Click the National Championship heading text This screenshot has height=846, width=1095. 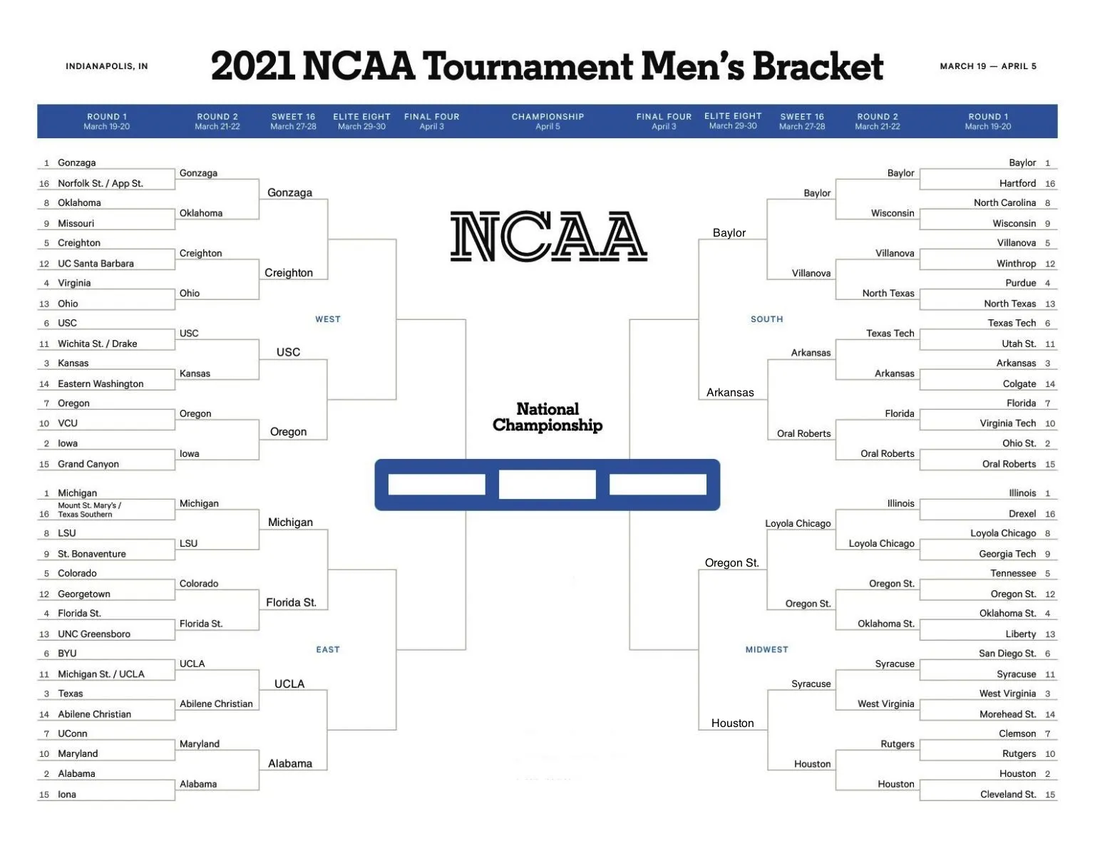coord(547,417)
